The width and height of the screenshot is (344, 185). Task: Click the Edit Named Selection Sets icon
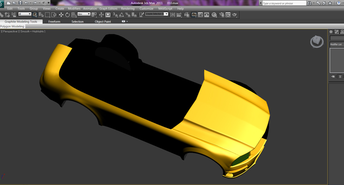pos(142,15)
